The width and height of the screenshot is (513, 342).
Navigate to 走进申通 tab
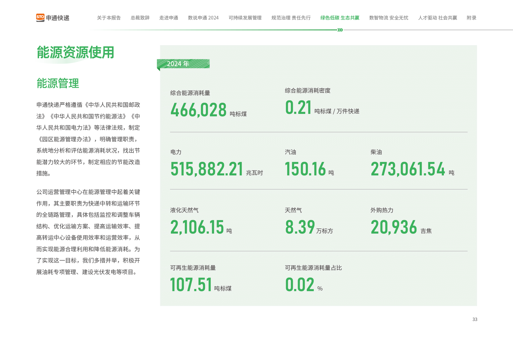(x=168, y=18)
